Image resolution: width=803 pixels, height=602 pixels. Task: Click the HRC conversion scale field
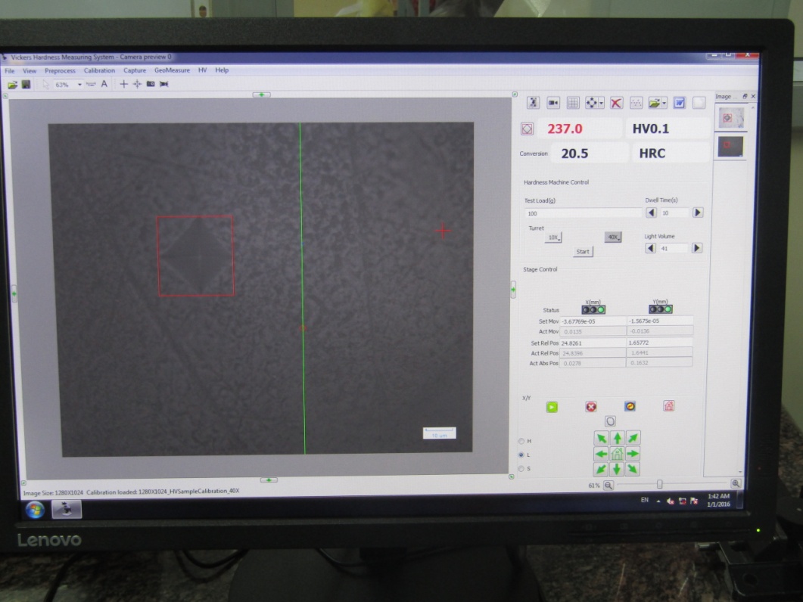tap(671, 154)
